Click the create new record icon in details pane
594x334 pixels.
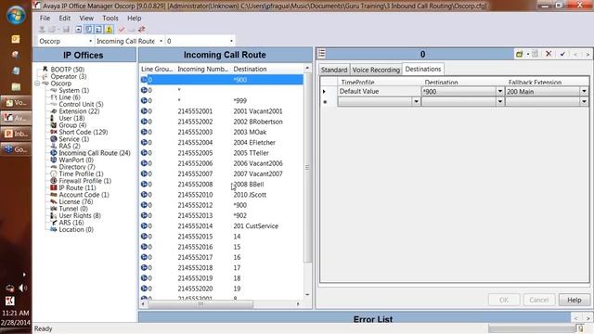(519, 54)
